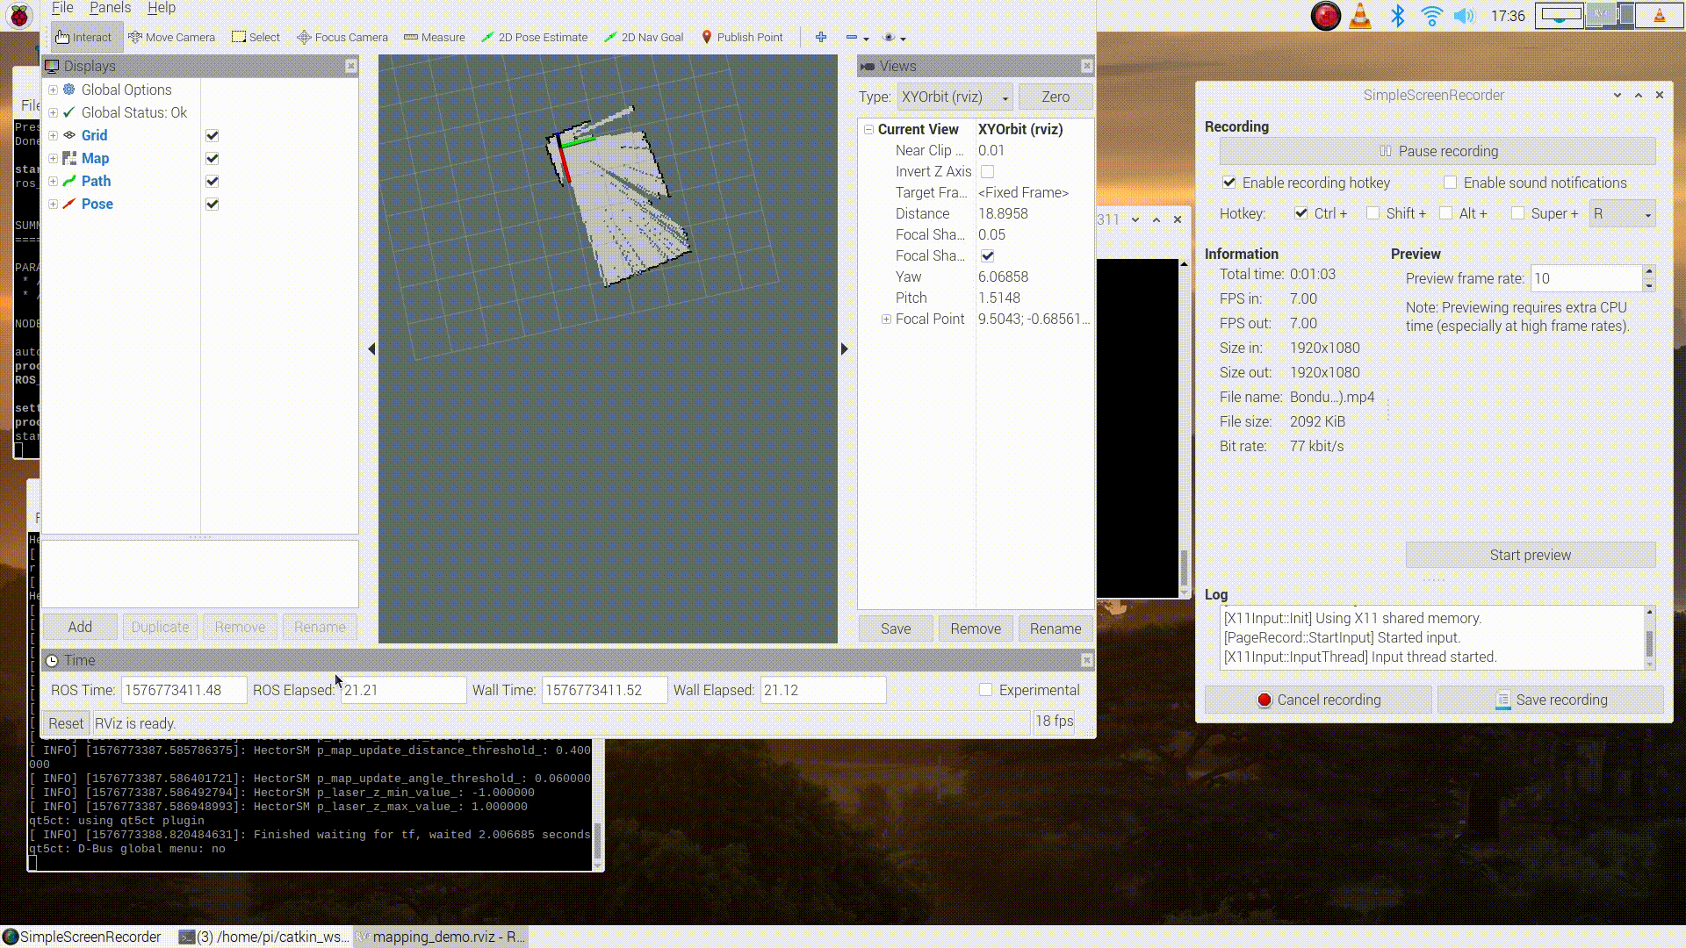The image size is (1686, 948).
Task: Click the Preview frame rate field
Action: 1585,278
